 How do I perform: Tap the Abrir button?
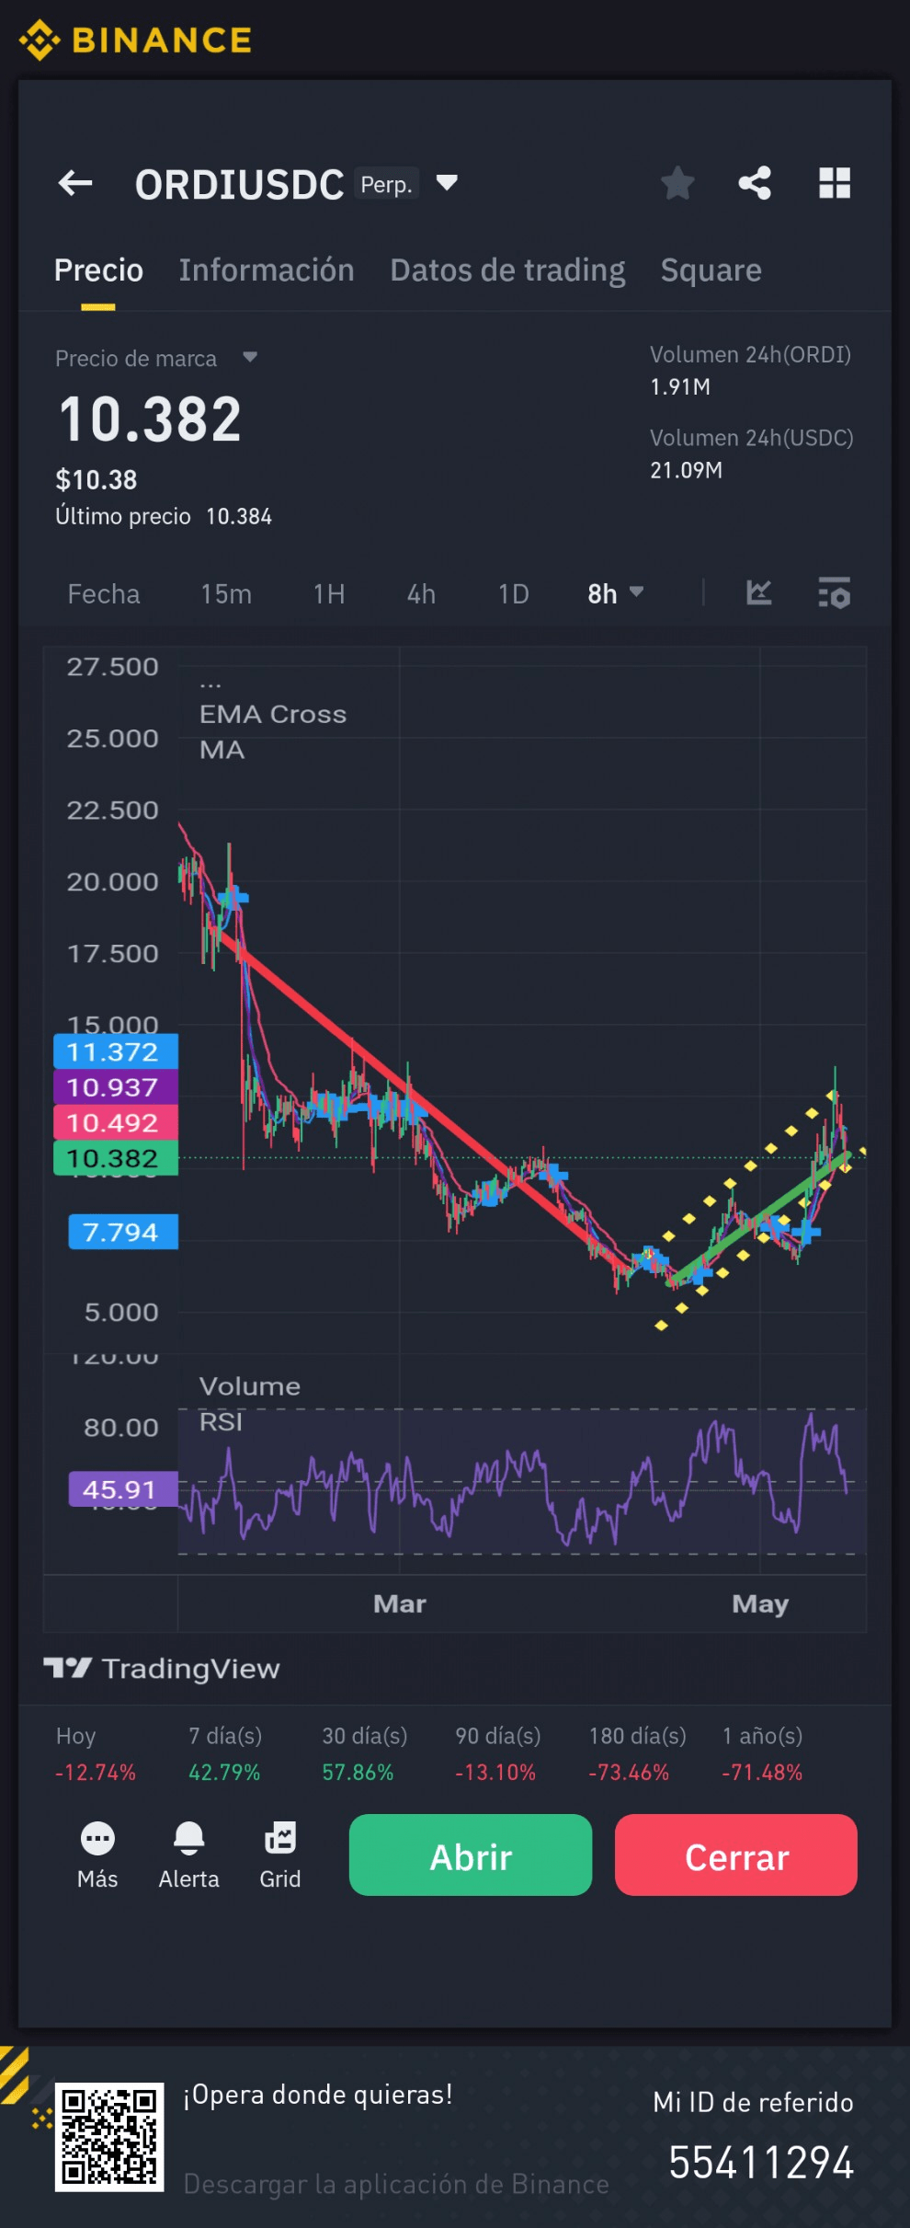pos(471,1855)
